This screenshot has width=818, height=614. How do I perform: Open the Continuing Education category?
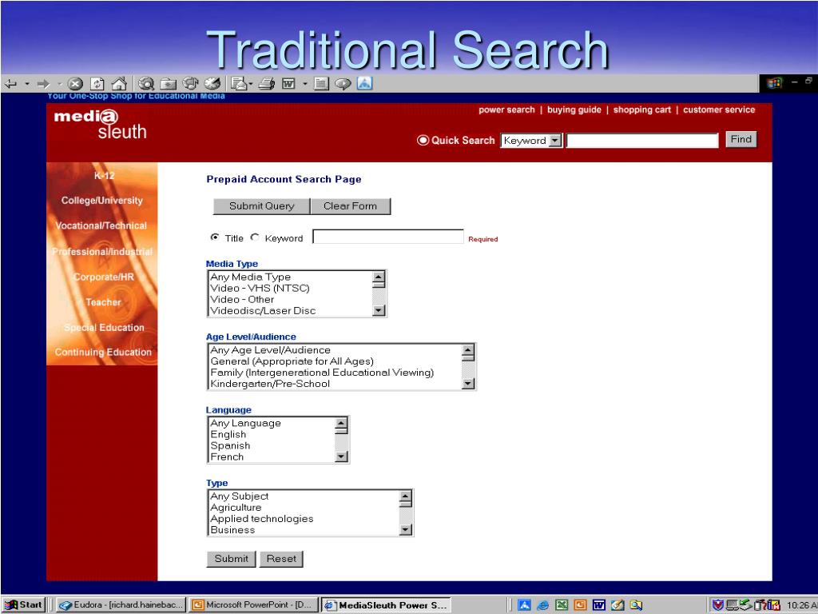coord(103,353)
